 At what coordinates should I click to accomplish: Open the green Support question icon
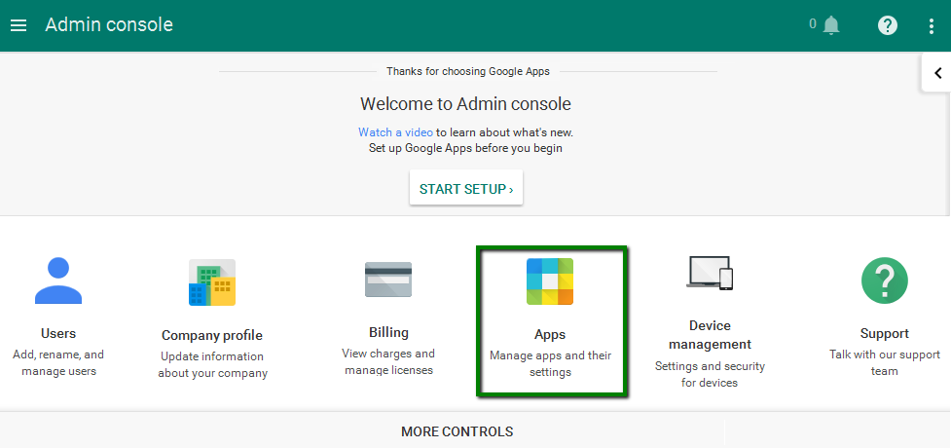click(x=884, y=280)
